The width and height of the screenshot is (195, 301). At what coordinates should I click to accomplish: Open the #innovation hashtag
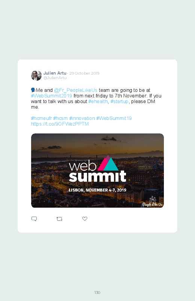[x=82, y=118]
